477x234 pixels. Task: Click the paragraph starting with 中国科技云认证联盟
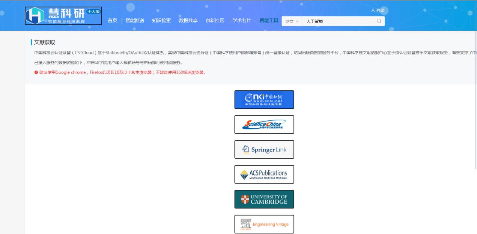pyautogui.click(x=255, y=52)
